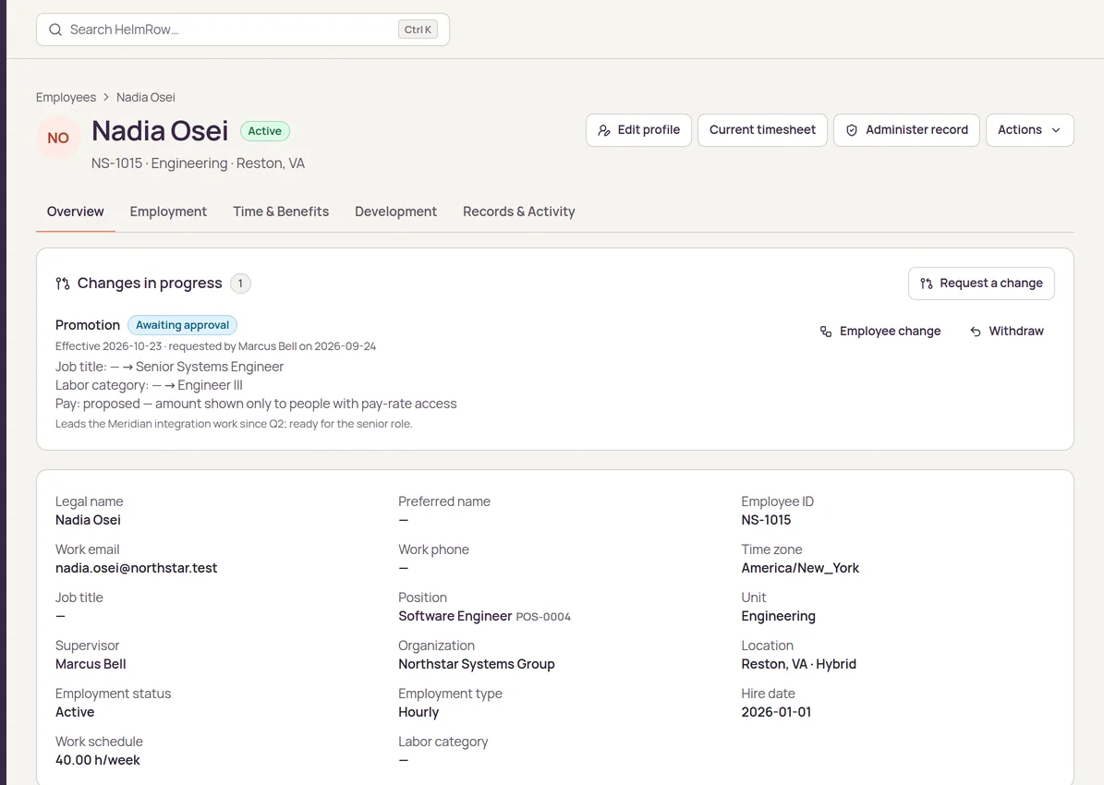This screenshot has height=785, width=1104.
Task: Click work email nadia.osei@northstar.test
Action: [137, 568]
